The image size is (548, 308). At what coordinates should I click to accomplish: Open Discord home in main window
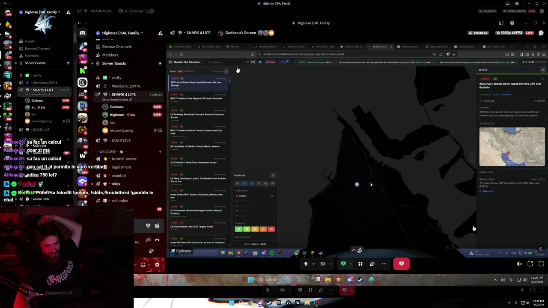(x=83, y=33)
